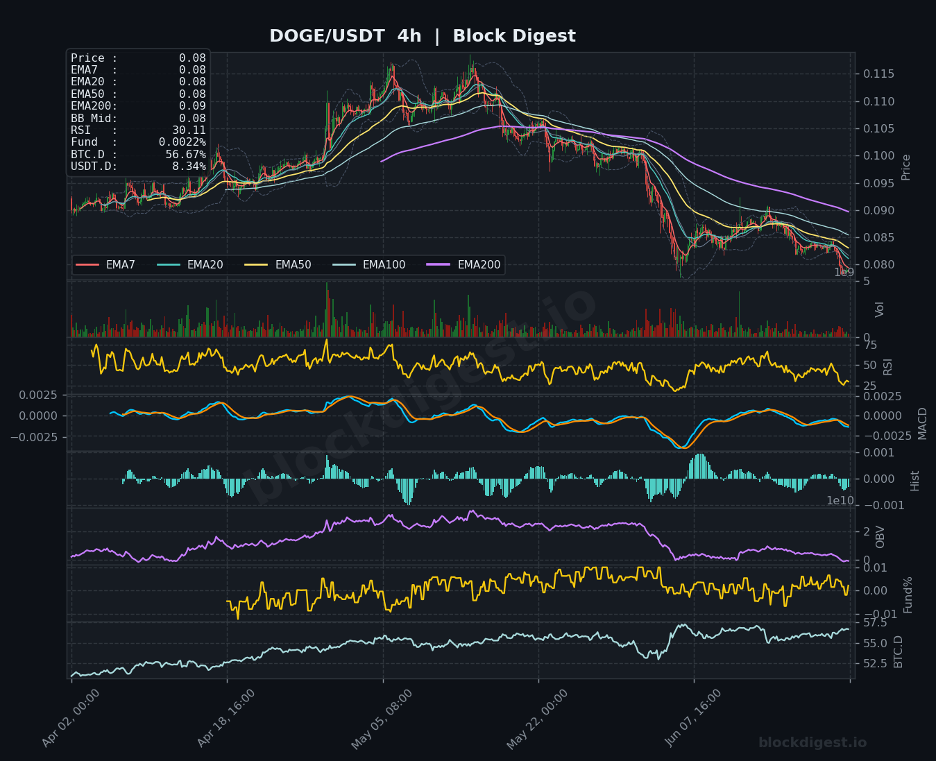936x761 pixels.
Task: Select the EMA50 legend entry
Action: [x=278, y=265]
